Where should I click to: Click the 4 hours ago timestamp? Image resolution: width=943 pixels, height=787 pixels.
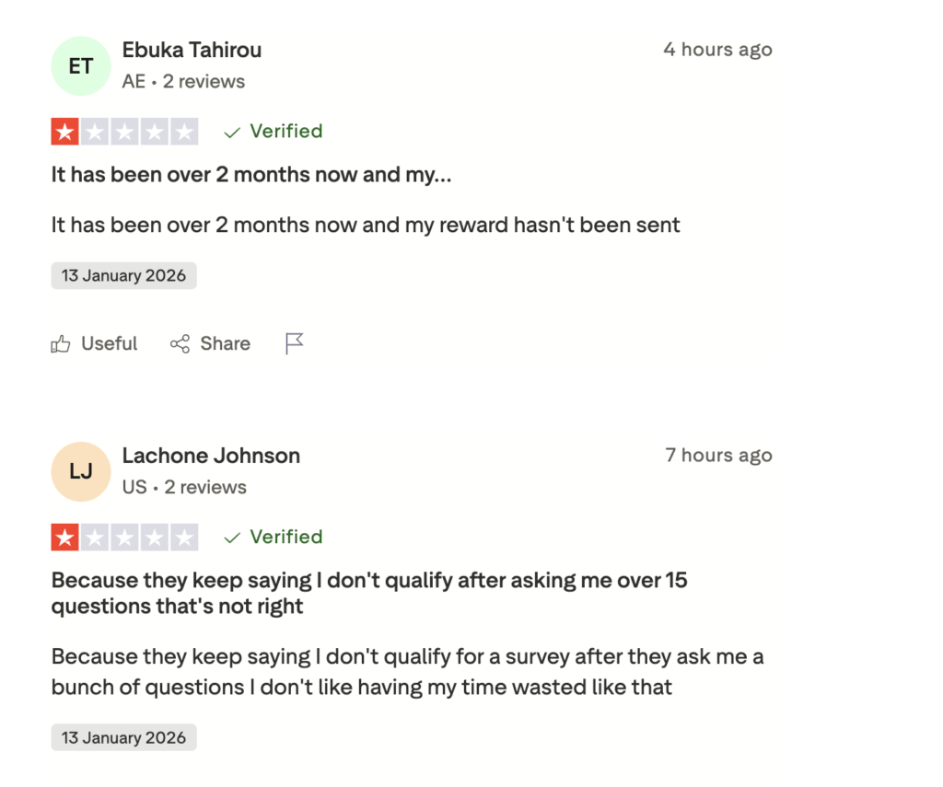[717, 50]
